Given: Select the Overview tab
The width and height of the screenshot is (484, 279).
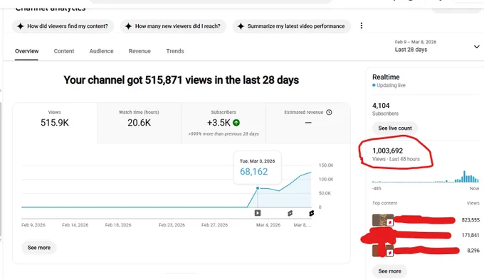Looking at the screenshot, I should [x=26, y=51].
